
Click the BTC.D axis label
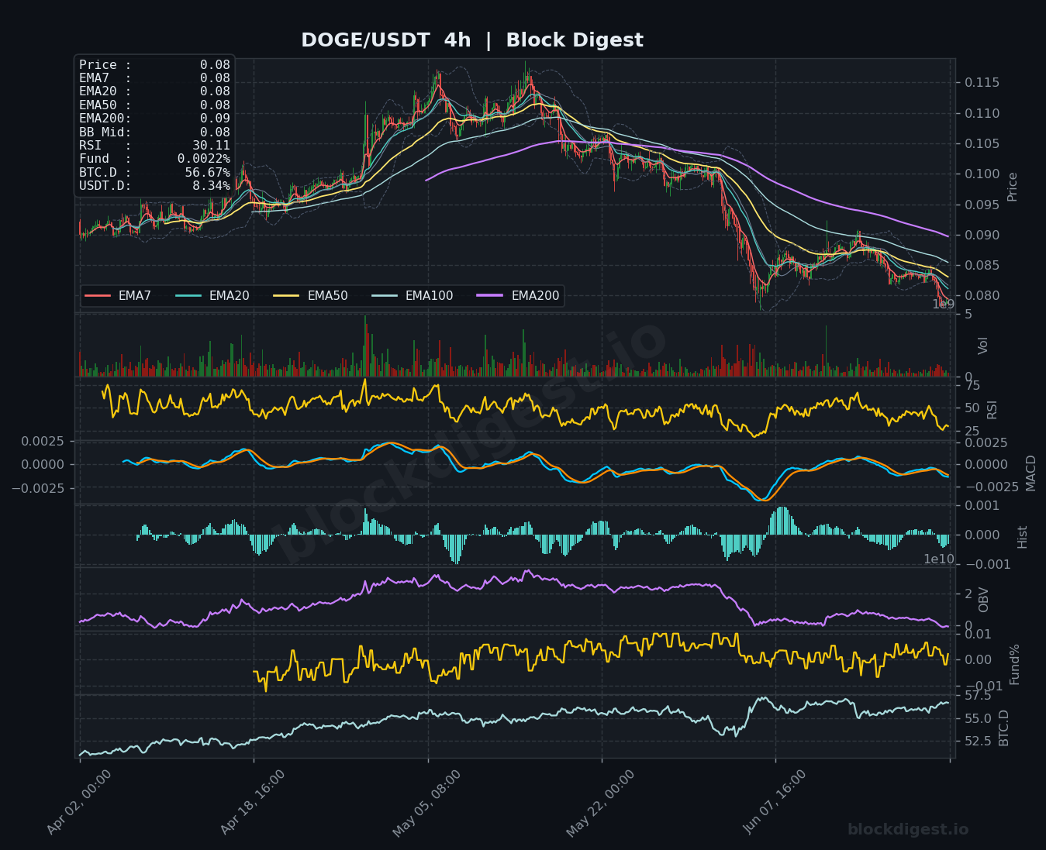click(x=1003, y=728)
